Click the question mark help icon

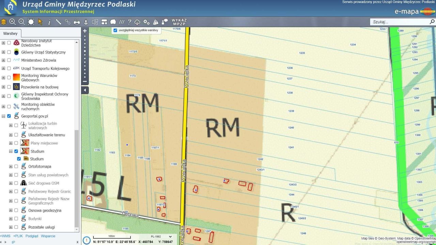(x=129, y=22)
